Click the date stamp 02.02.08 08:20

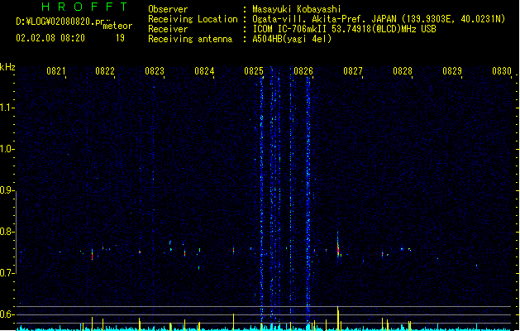point(50,38)
